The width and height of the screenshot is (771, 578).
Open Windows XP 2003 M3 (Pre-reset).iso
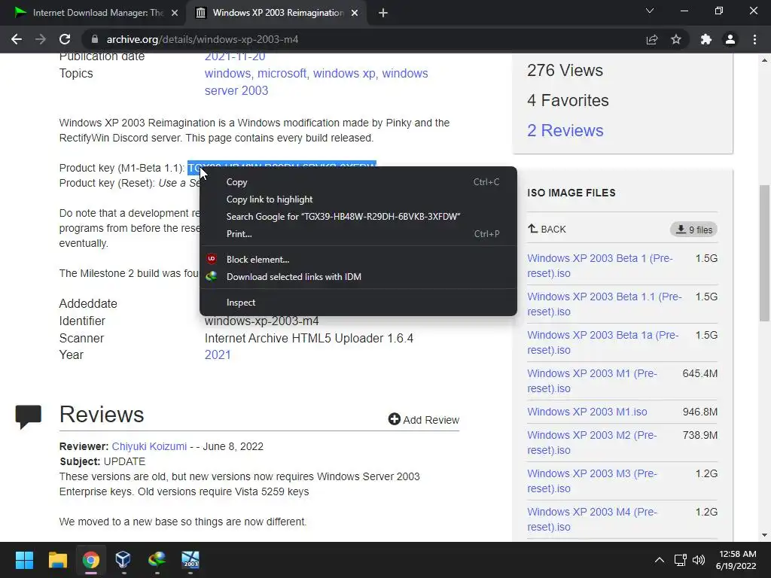[x=592, y=481]
